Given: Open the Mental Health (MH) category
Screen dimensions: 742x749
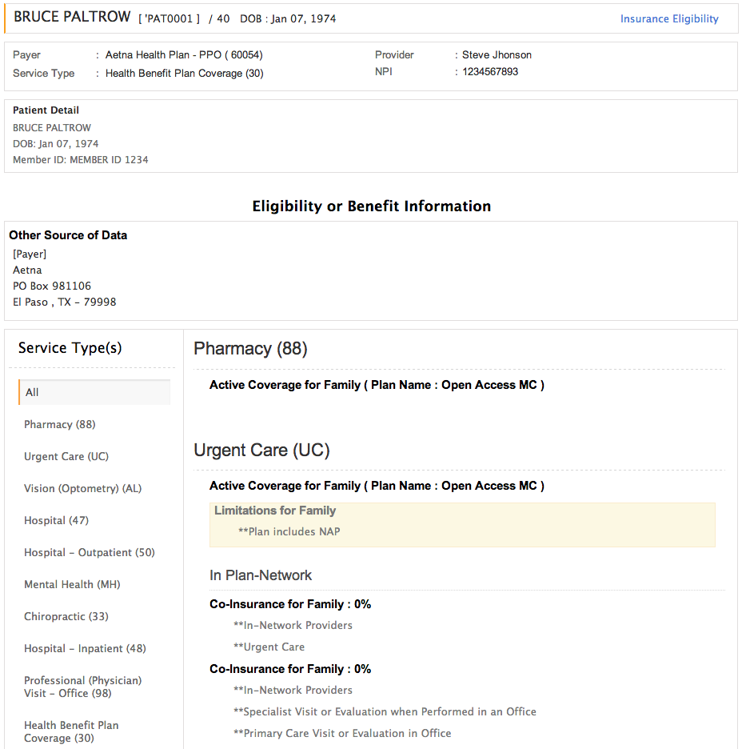Looking at the screenshot, I should (x=71, y=584).
